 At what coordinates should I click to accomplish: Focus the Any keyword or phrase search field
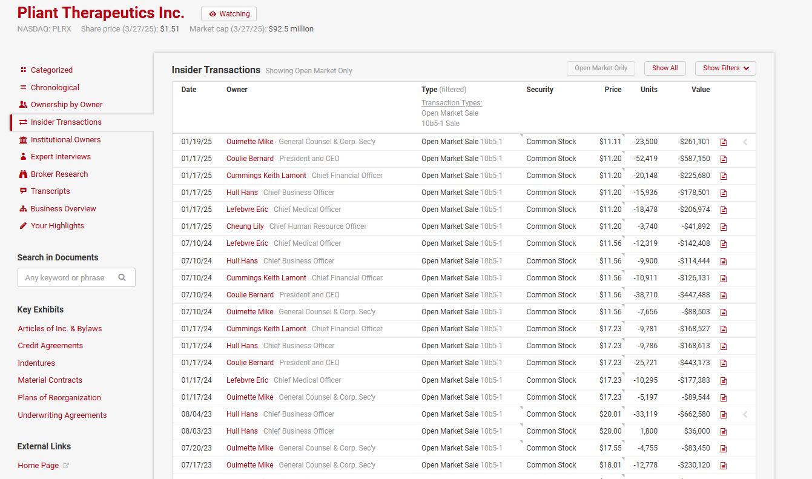(x=76, y=277)
